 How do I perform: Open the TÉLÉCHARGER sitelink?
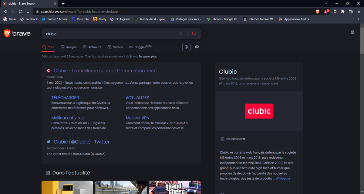(x=65, y=98)
